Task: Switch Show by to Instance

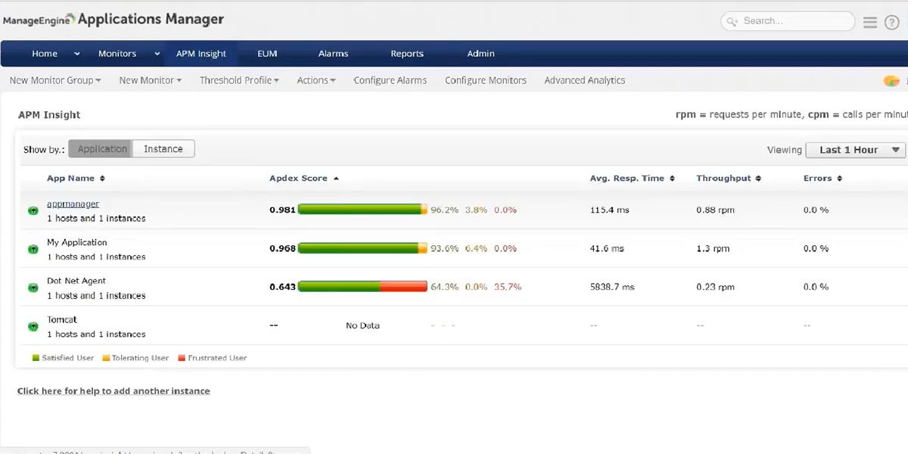Action: click(163, 148)
